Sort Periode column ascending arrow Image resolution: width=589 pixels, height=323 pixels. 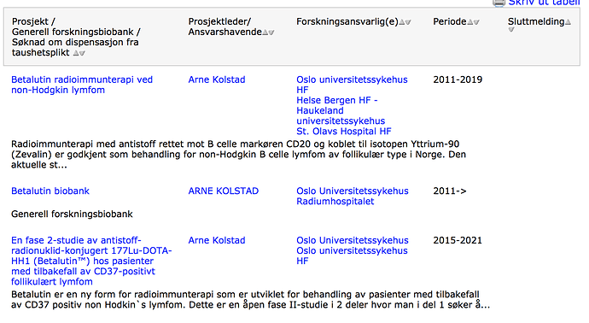(470, 22)
